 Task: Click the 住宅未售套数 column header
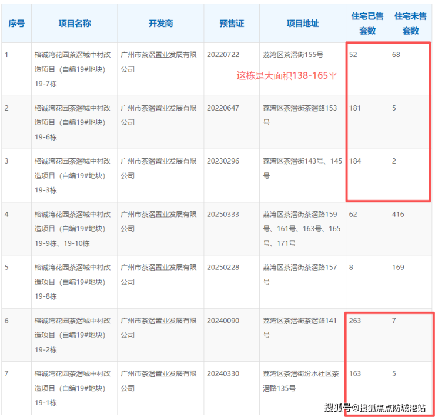point(410,24)
